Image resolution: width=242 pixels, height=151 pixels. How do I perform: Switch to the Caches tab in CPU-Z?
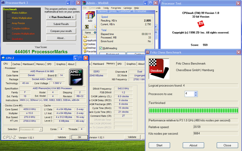point(16,64)
